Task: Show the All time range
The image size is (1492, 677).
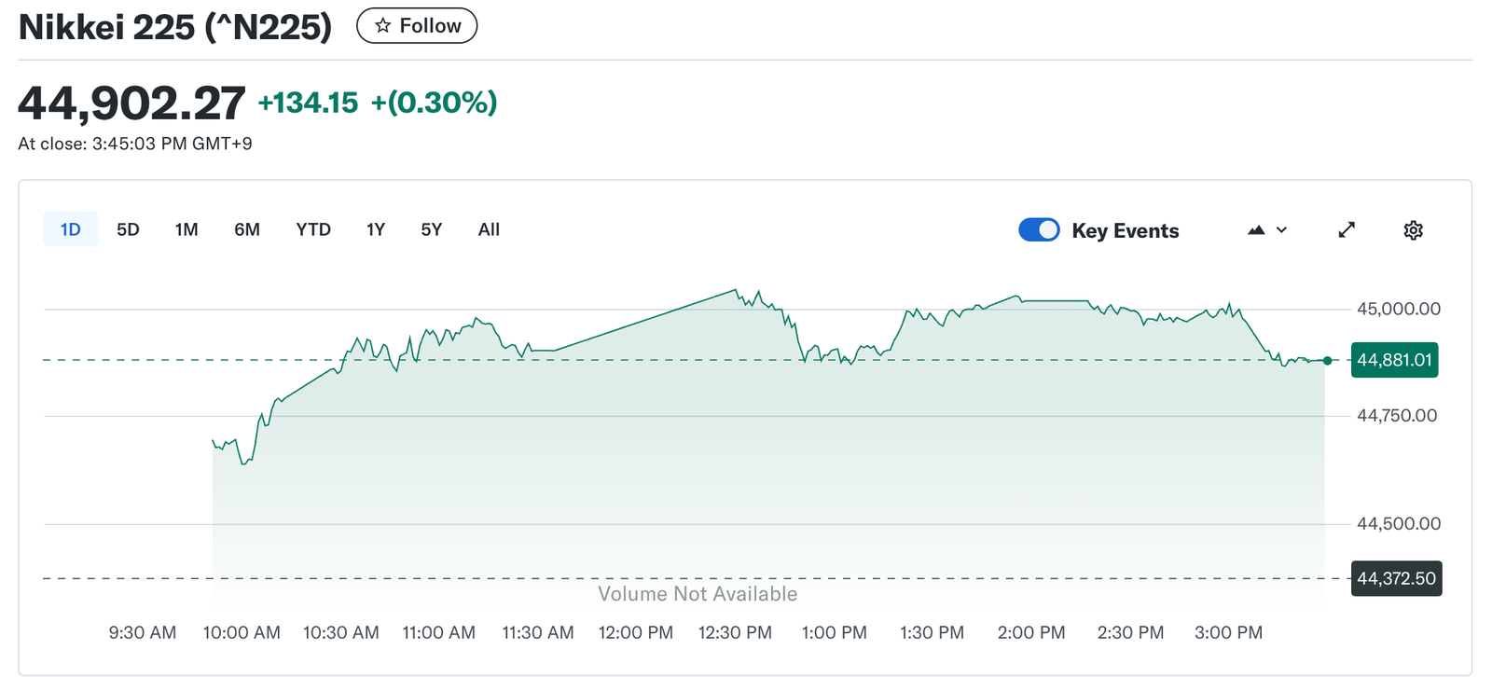Action: [488, 228]
